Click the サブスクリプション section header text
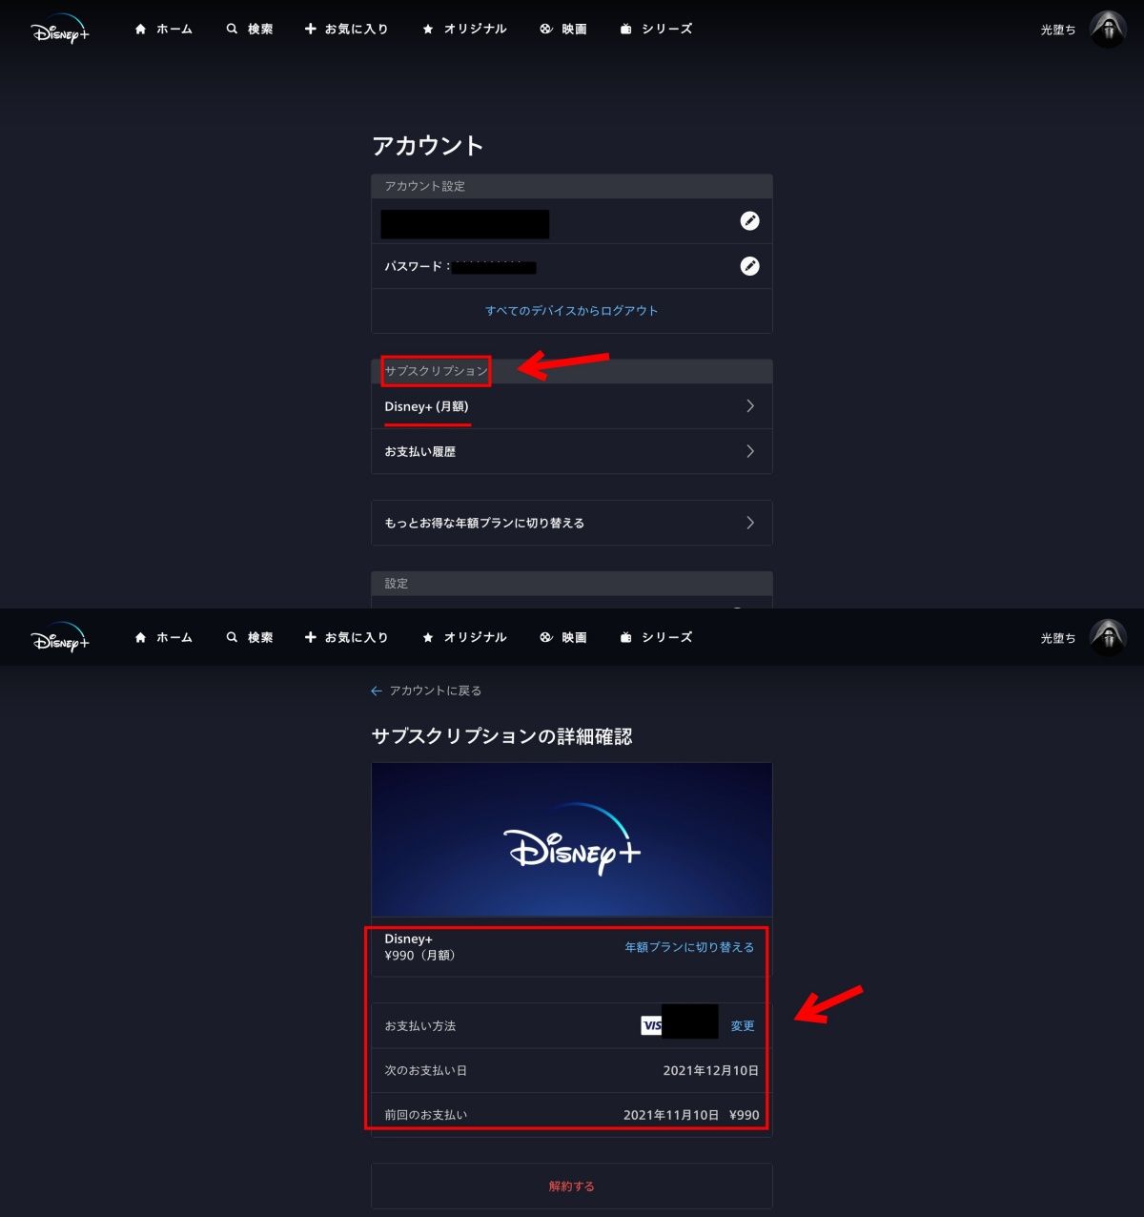Screen dimensions: 1144x1217 [436, 371]
